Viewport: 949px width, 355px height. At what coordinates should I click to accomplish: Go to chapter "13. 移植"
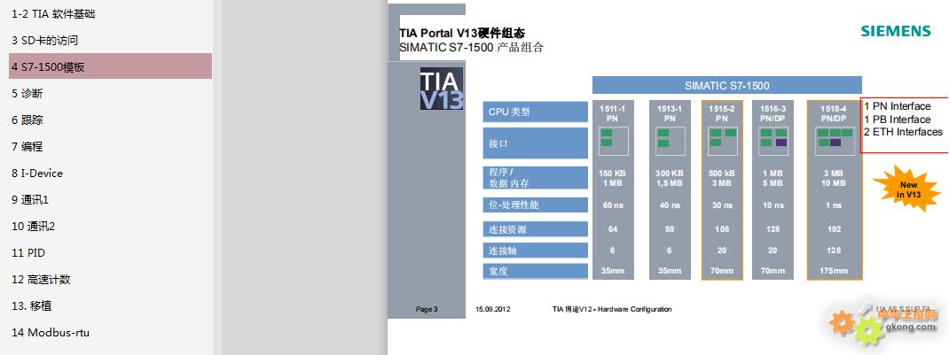(x=31, y=306)
